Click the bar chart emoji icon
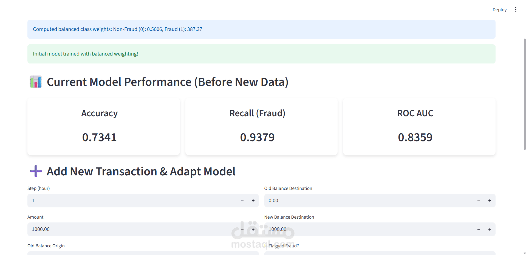 pyautogui.click(x=36, y=82)
